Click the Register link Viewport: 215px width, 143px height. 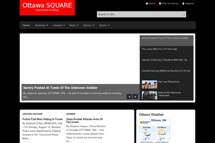click(190, 4)
